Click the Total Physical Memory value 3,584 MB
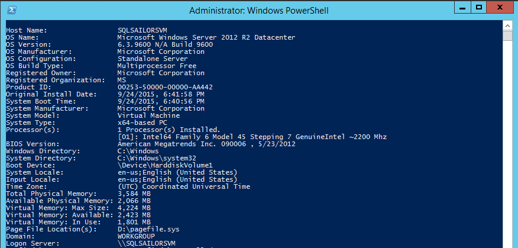This screenshot has height=248, width=518. pyautogui.click(x=134, y=194)
